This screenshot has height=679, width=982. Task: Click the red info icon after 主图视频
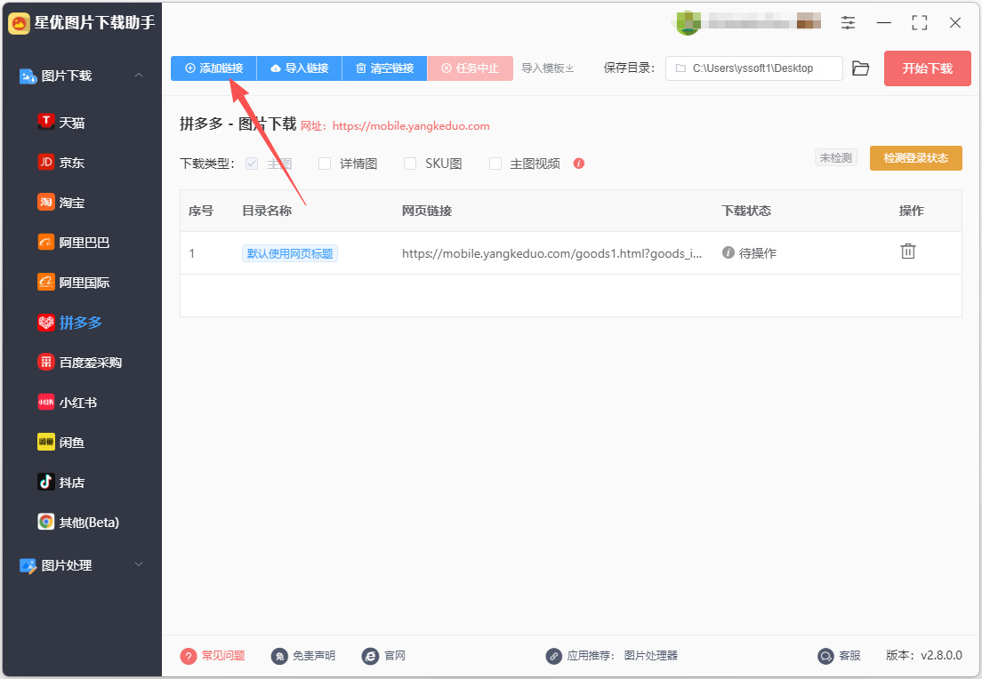(579, 164)
